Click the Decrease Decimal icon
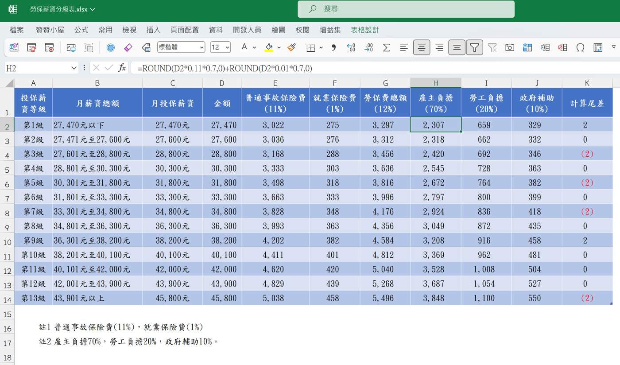620x365 pixels. click(x=368, y=47)
